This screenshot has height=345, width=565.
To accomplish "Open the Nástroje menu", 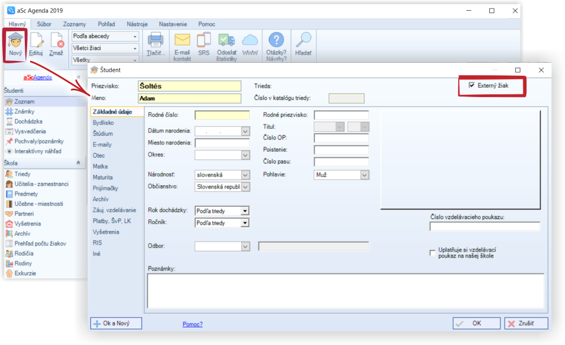I will pos(137,24).
